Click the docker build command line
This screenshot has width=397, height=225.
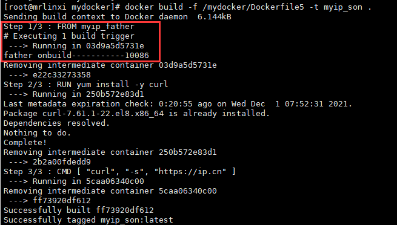tap(188, 7)
